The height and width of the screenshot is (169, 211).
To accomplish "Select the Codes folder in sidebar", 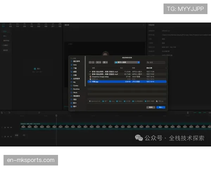I will (76, 86).
